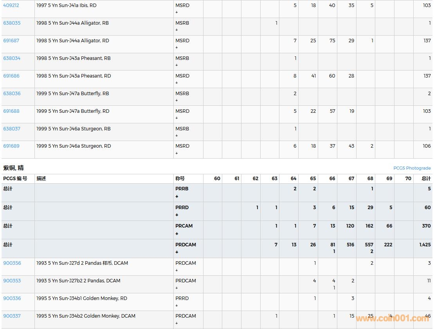Click PCGS number 900337 link
The image size is (434, 329).
point(12,316)
